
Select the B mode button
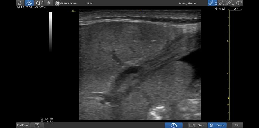click(174, 125)
